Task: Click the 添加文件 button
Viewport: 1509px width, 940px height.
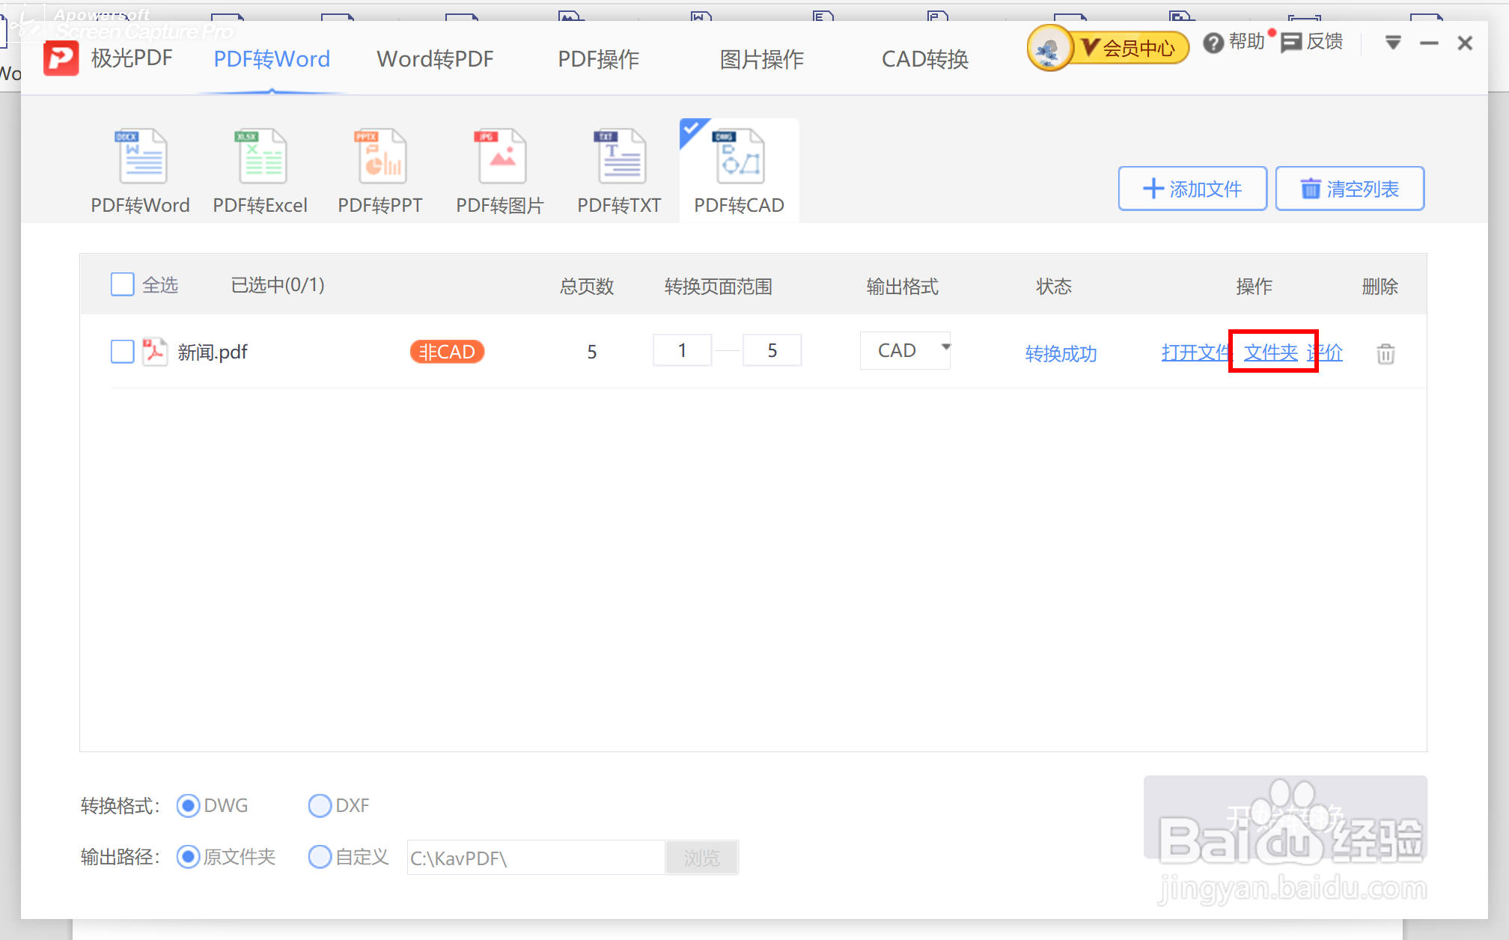Action: click(1192, 189)
